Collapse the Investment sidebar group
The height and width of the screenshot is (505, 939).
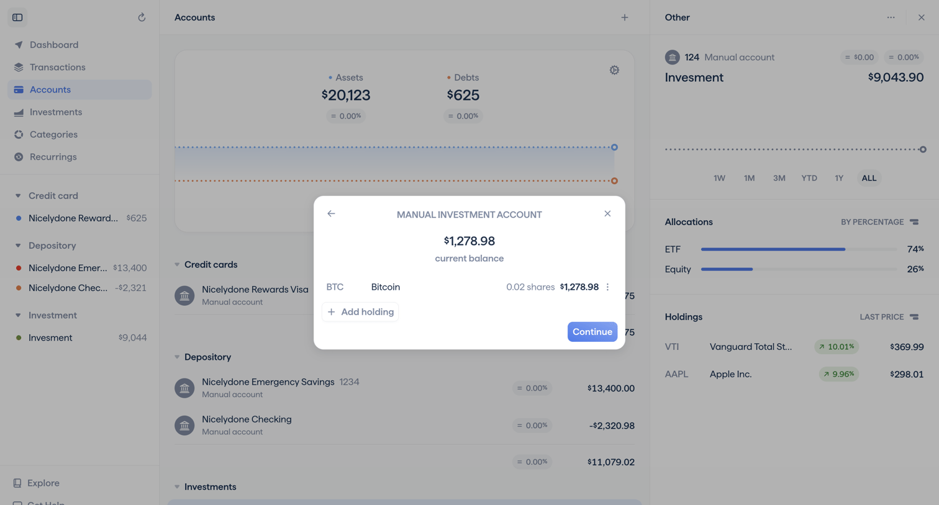(x=18, y=315)
